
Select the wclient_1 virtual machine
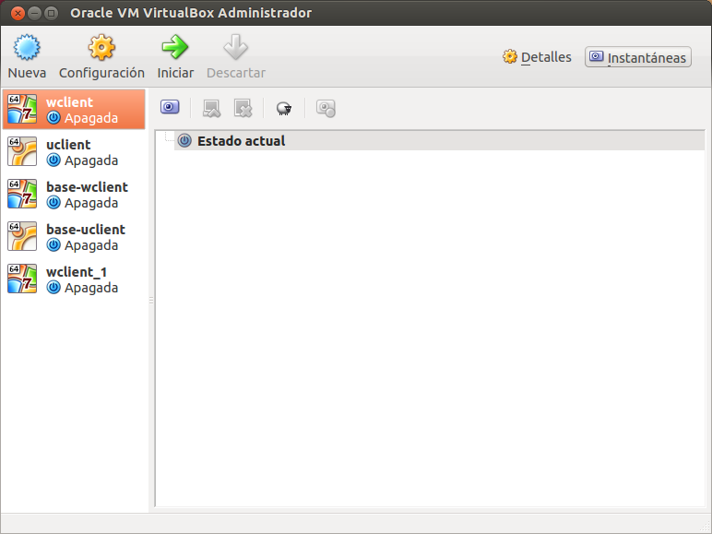coord(74,279)
